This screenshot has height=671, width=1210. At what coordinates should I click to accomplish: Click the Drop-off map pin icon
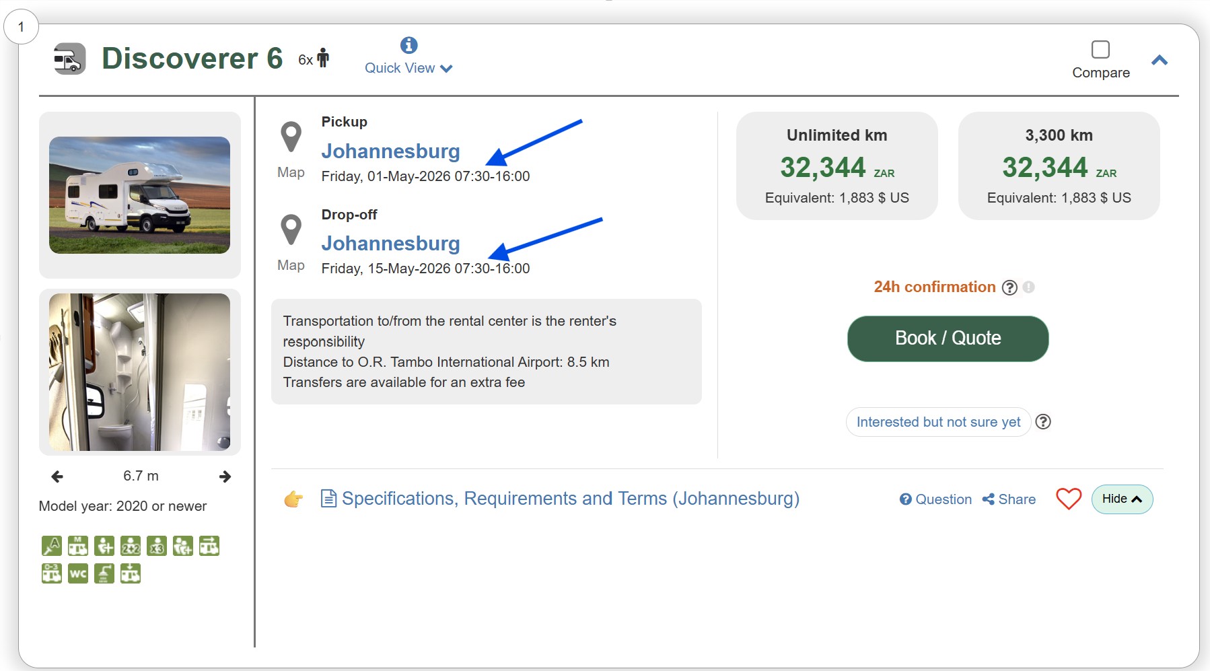pos(291,229)
